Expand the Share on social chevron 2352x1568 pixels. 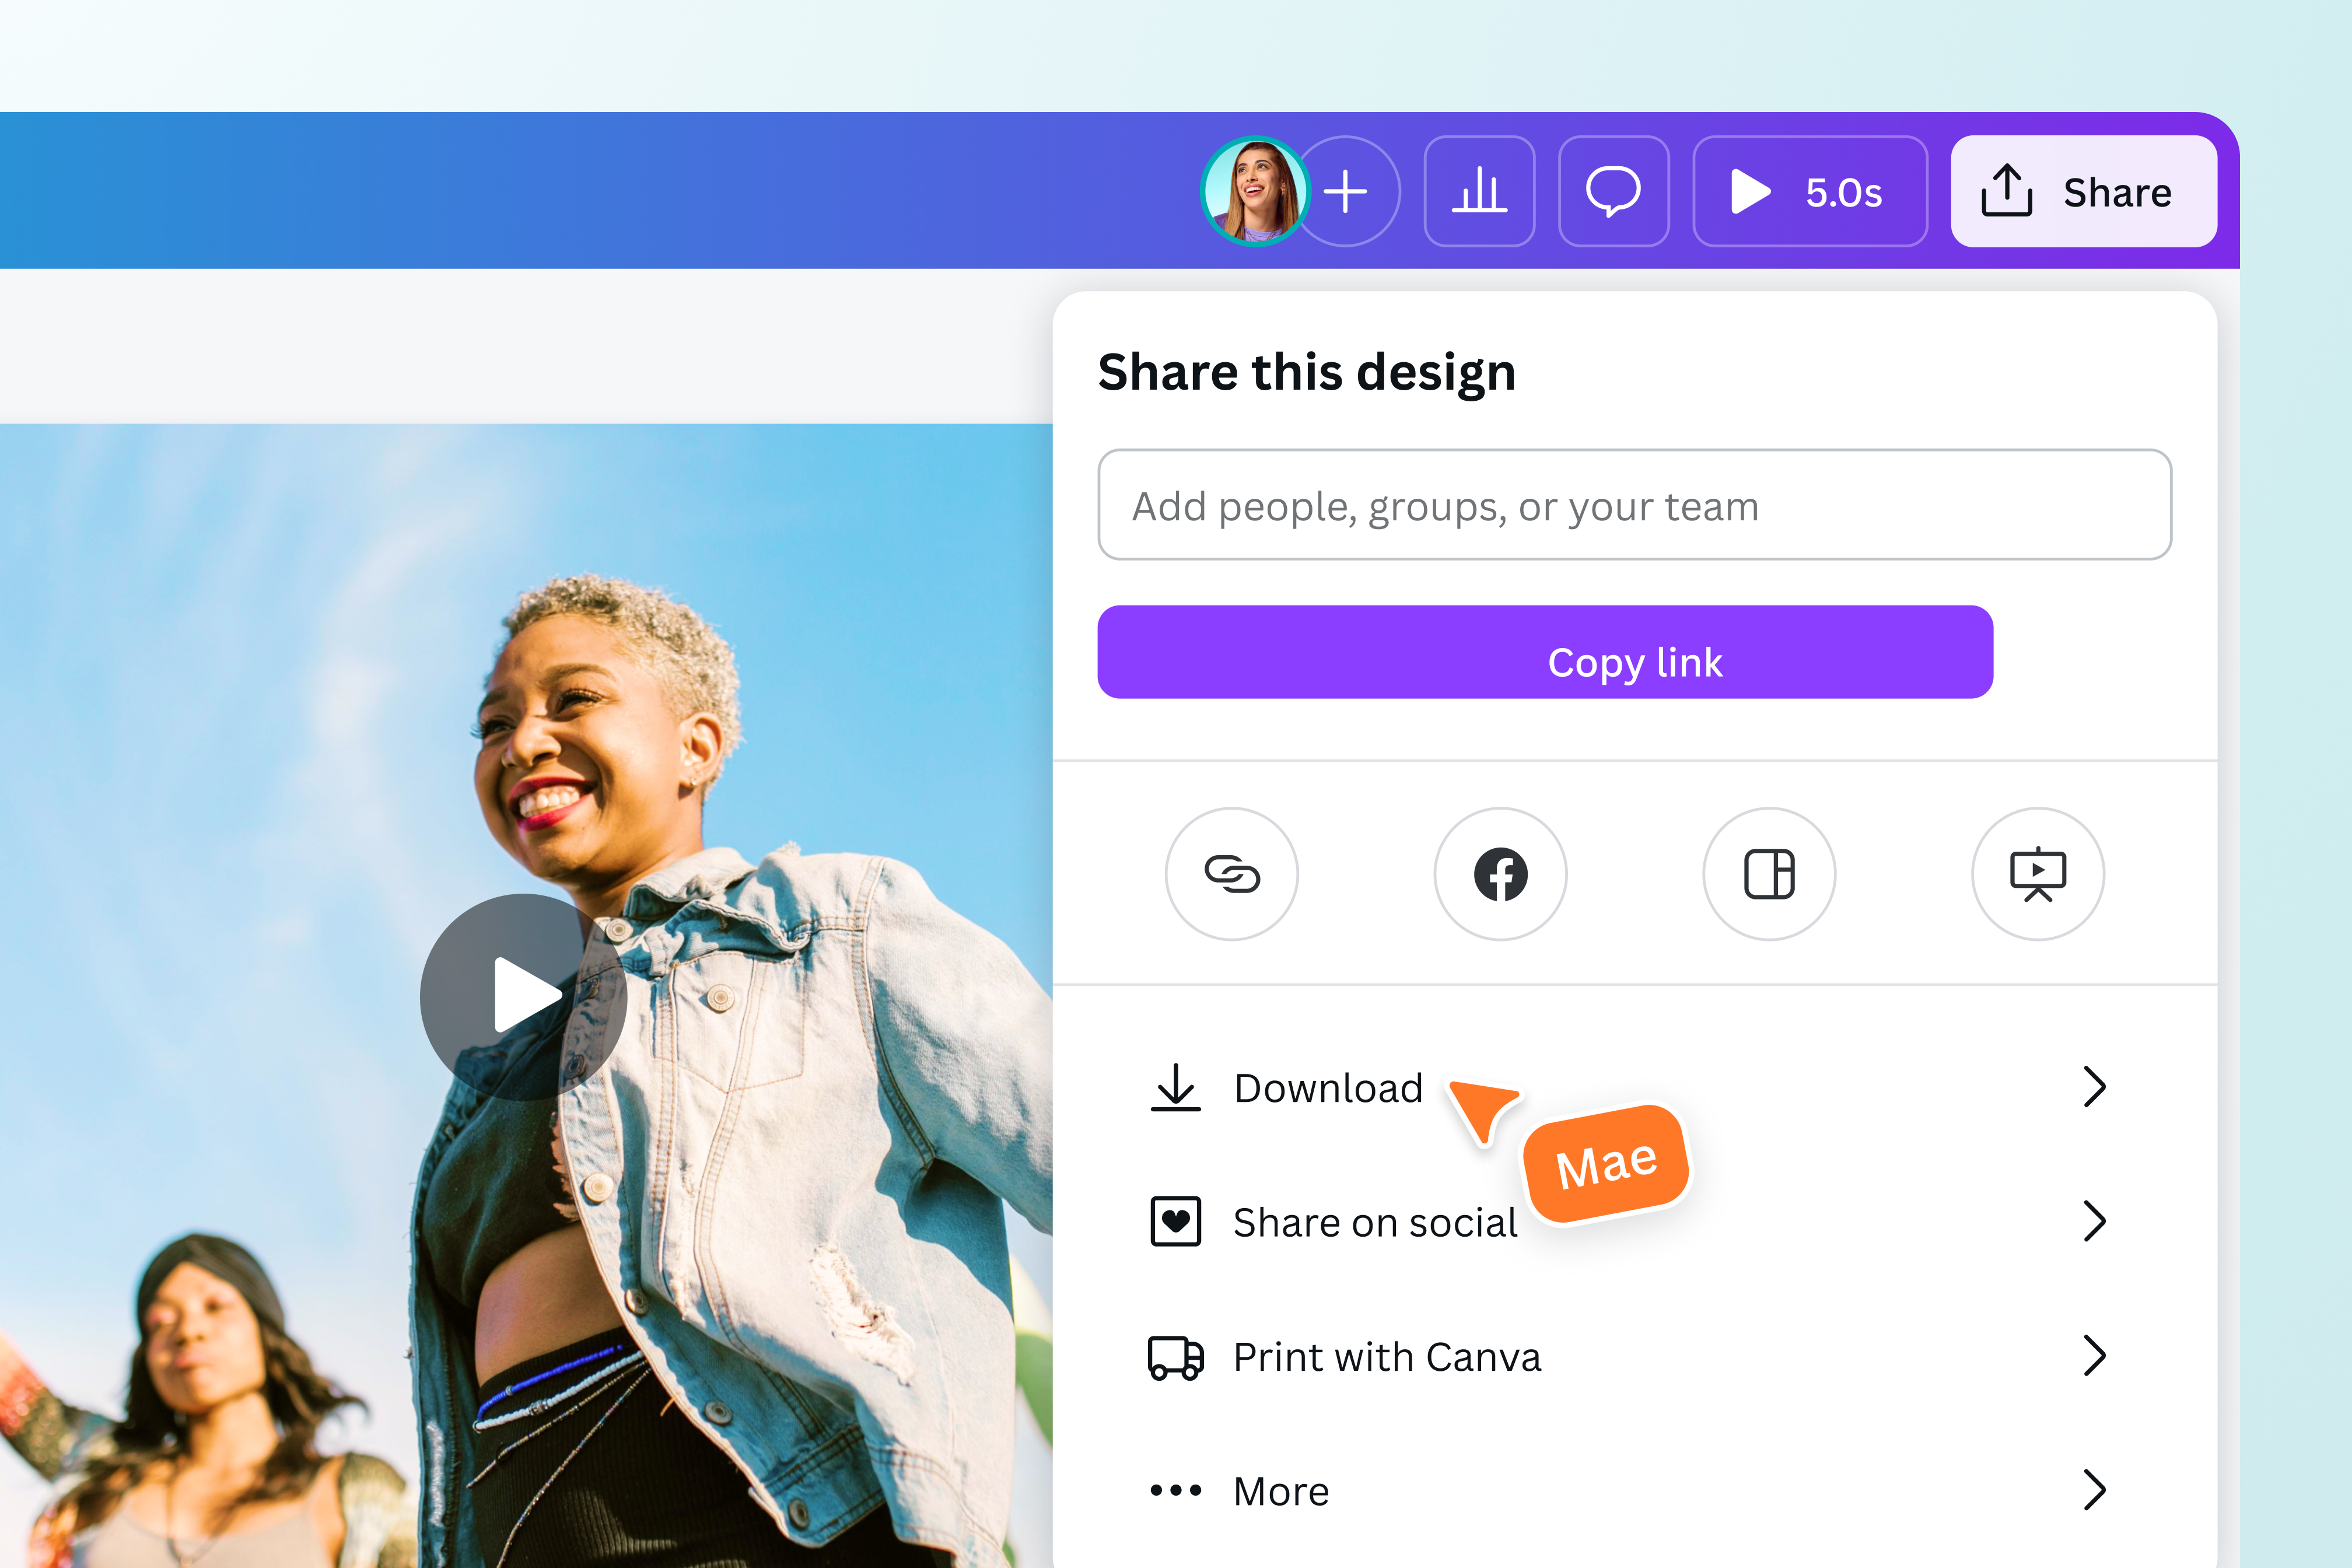pyautogui.click(x=2094, y=1221)
